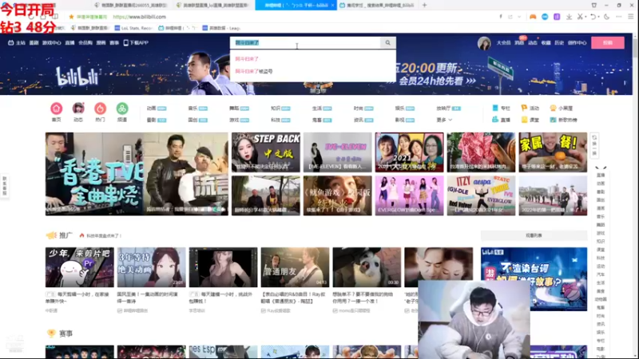Open the user avatar in header

[484, 43]
